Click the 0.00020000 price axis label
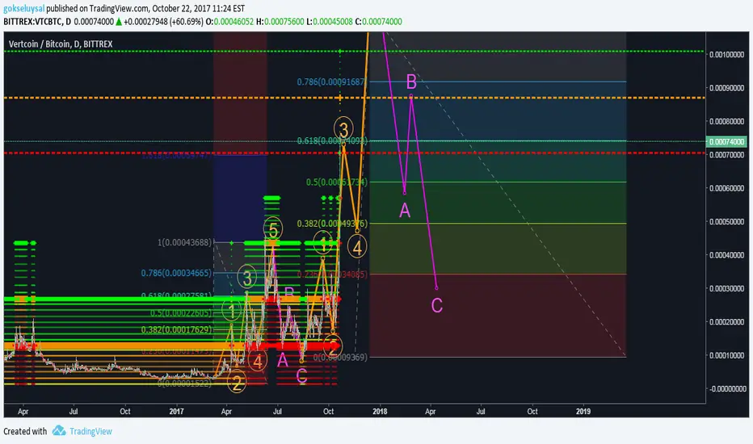The image size is (753, 444). (726, 321)
